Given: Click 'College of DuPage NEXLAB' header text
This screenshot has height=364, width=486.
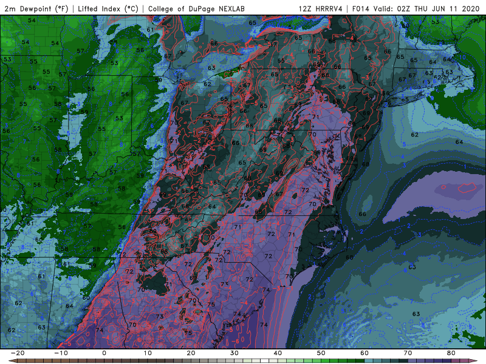Looking at the screenshot, I should click(196, 8).
